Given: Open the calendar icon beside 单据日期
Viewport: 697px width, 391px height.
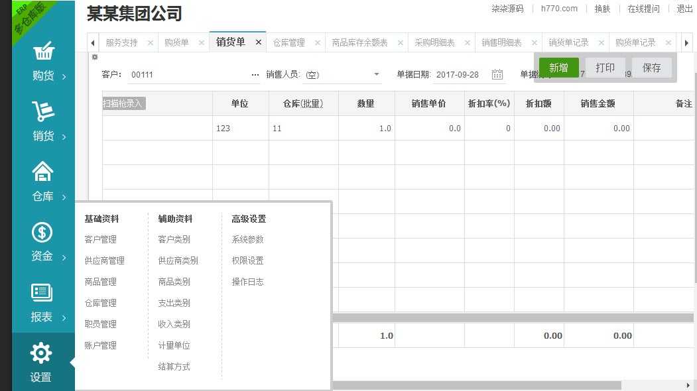Looking at the screenshot, I should [x=497, y=74].
